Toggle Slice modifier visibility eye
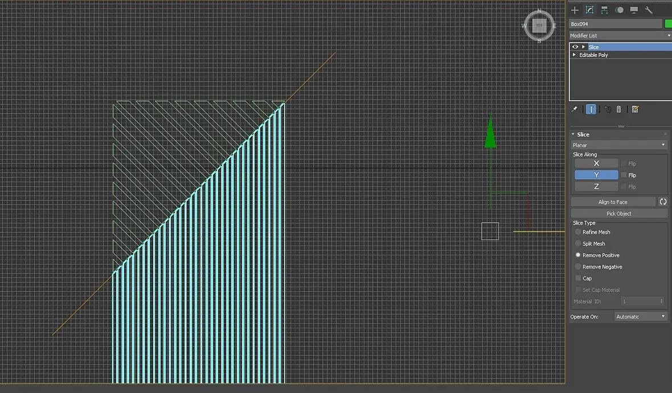This screenshot has height=393, width=672. pyautogui.click(x=575, y=47)
